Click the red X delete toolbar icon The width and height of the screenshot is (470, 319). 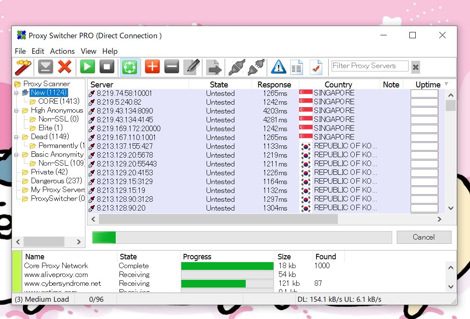tap(65, 67)
